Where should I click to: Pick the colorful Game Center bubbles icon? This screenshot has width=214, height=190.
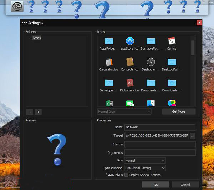coord(172,103)
